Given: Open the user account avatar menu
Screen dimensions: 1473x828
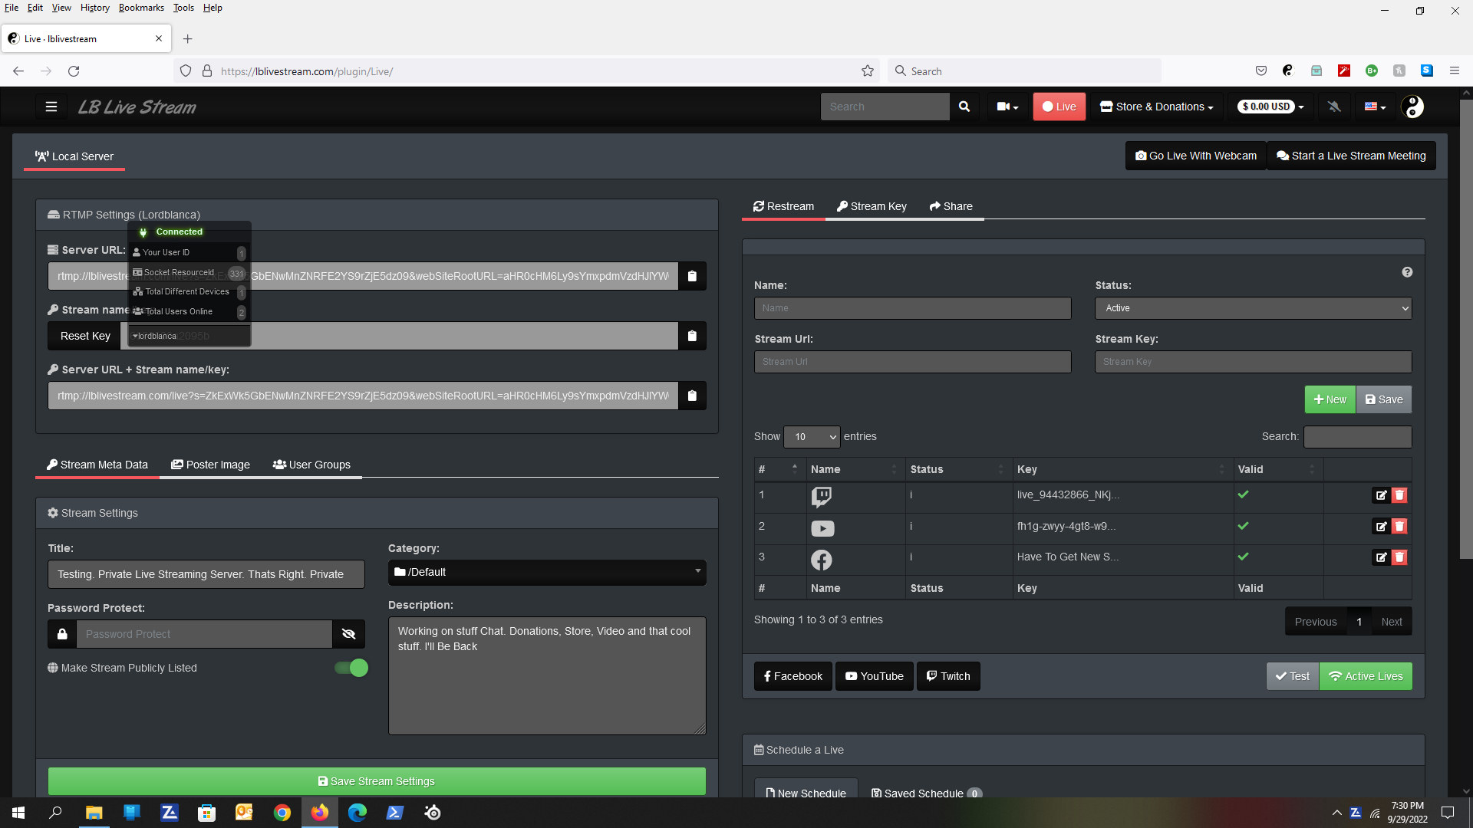Looking at the screenshot, I should [x=1413, y=107].
